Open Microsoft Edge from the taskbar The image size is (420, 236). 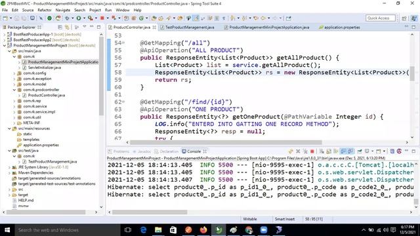(143, 230)
